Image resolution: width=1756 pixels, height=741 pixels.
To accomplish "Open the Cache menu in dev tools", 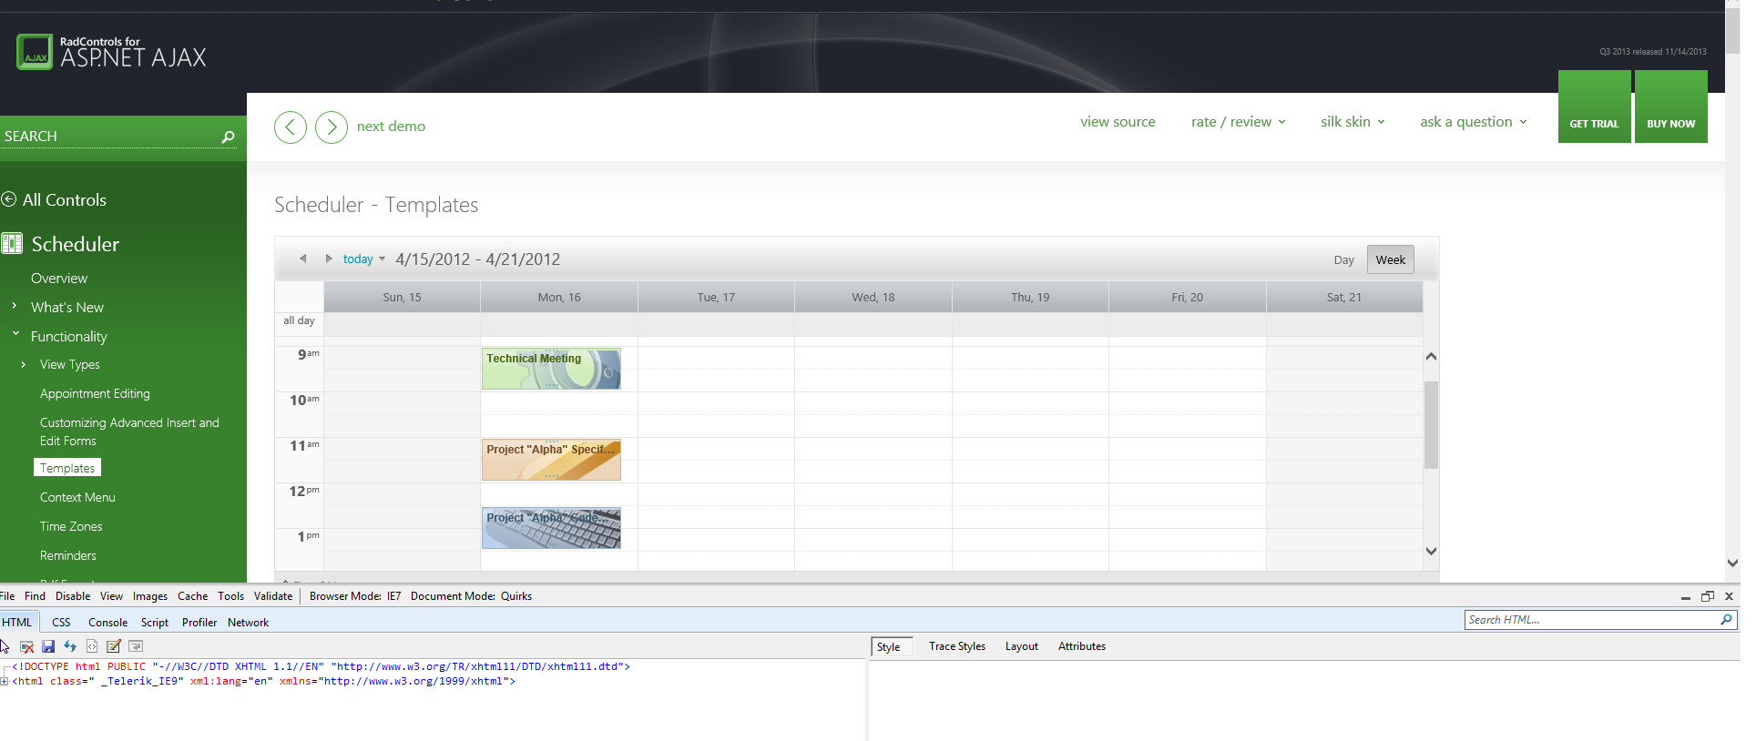I will (x=193, y=596).
